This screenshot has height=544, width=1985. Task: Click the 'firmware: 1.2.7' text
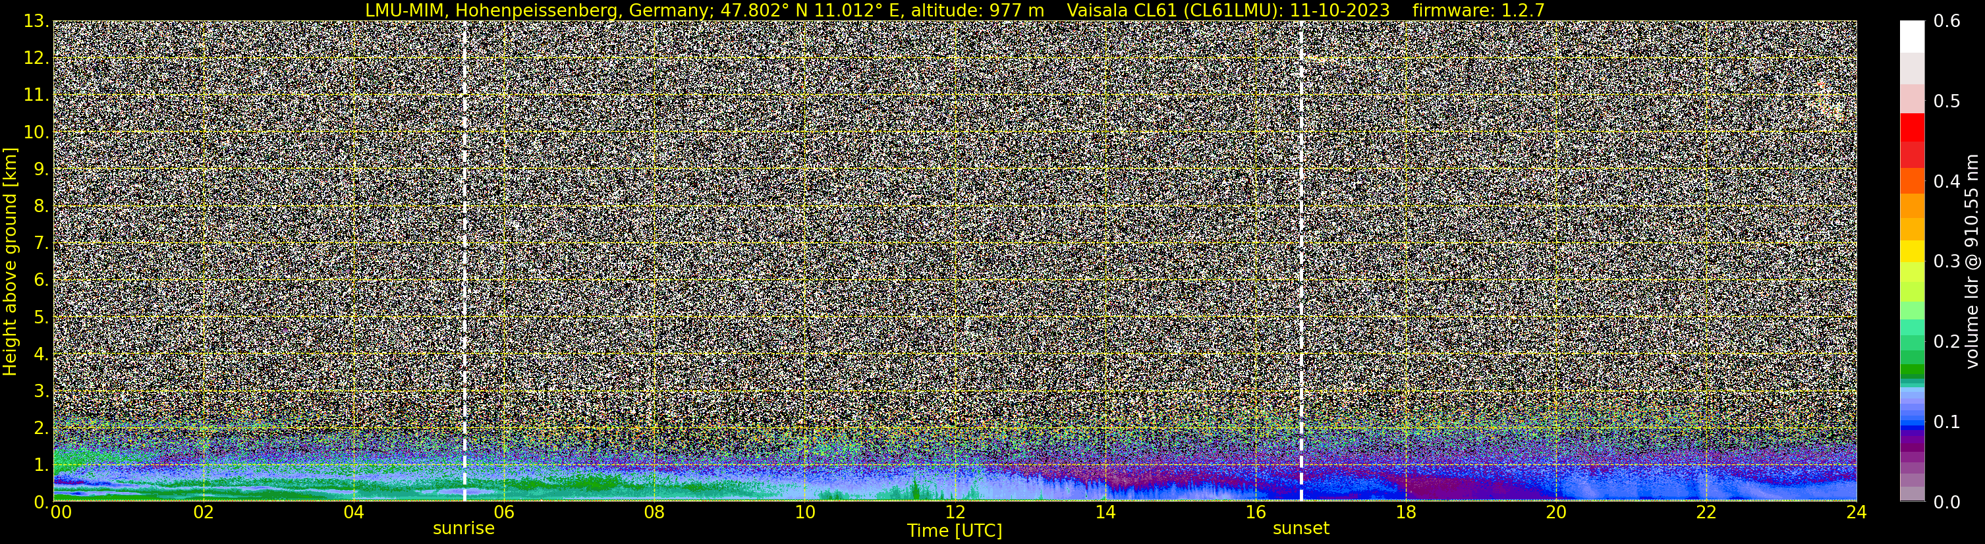(x=1479, y=10)
